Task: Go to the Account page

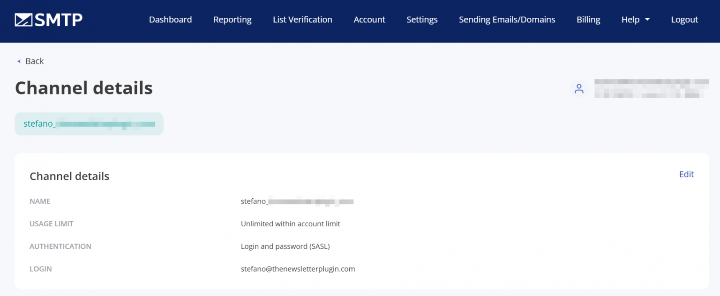Action: click(369, 20)
